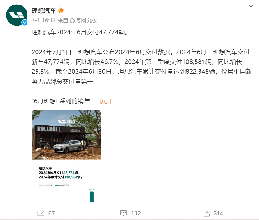Click headline 理想汽车2024年6月交付47,774辆
Image resolution: width=259 pixels, height=220 pixels.
(80, 32)
